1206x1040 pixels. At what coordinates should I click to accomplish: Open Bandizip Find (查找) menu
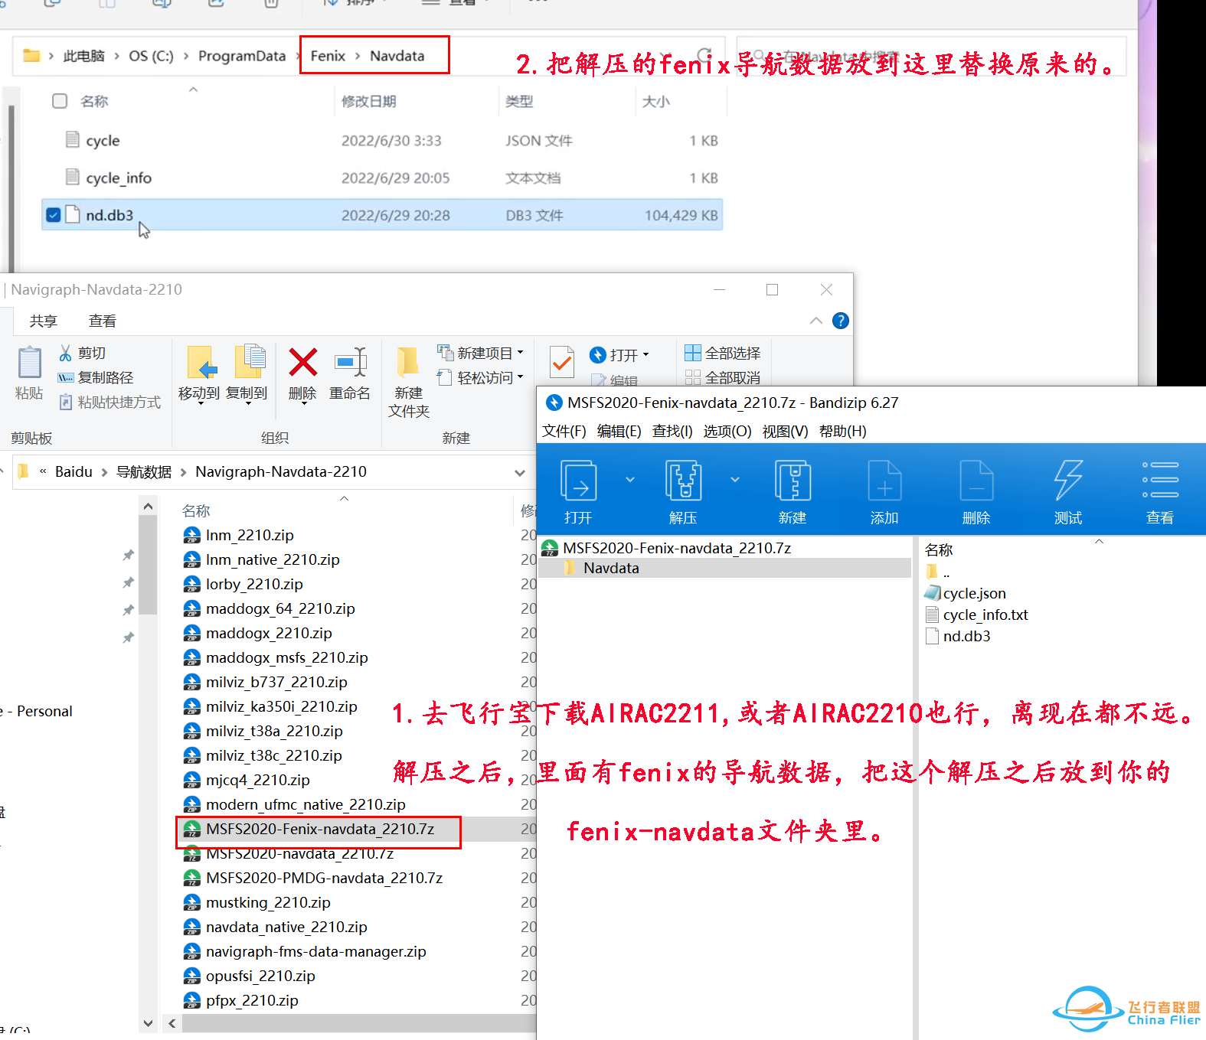click(672, 431)
